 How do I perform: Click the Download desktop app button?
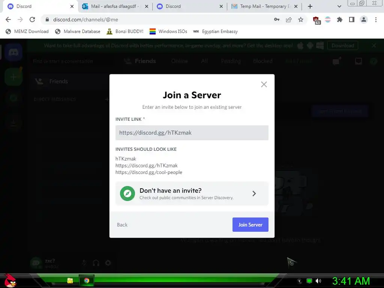[343, 45]
